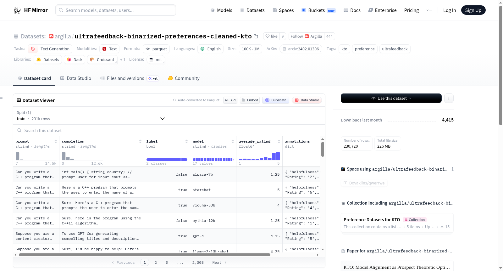Click the Dataset Viewer table icon
The image size is (503, 271).
point(19,100)
